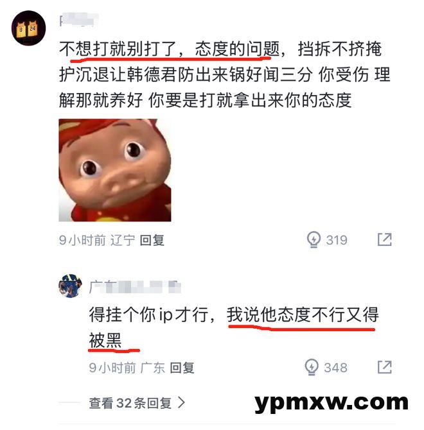Click the 9小时前 广东 timestamp
Screen dimensions: 424x430
click(127, 368)
